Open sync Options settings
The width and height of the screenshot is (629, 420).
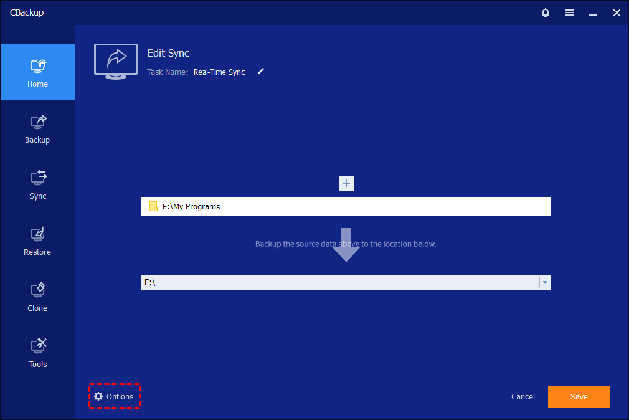coord(114,396)
